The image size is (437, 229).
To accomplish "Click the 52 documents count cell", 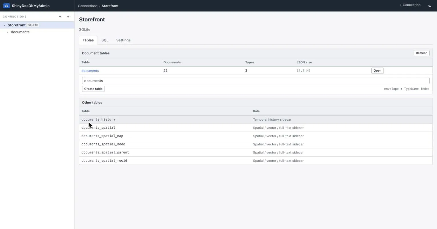I will (165, 70).
